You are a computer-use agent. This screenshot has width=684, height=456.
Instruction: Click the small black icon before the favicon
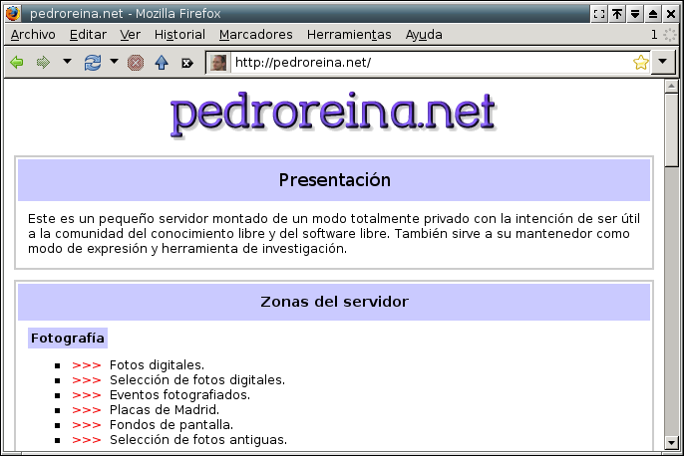click(186, 63)
